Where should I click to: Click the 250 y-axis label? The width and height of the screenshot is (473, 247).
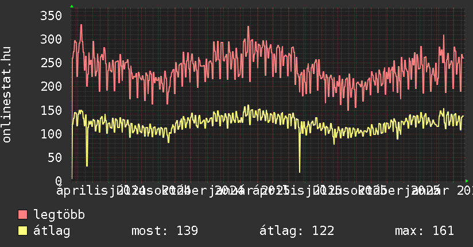tap(51, 63)
